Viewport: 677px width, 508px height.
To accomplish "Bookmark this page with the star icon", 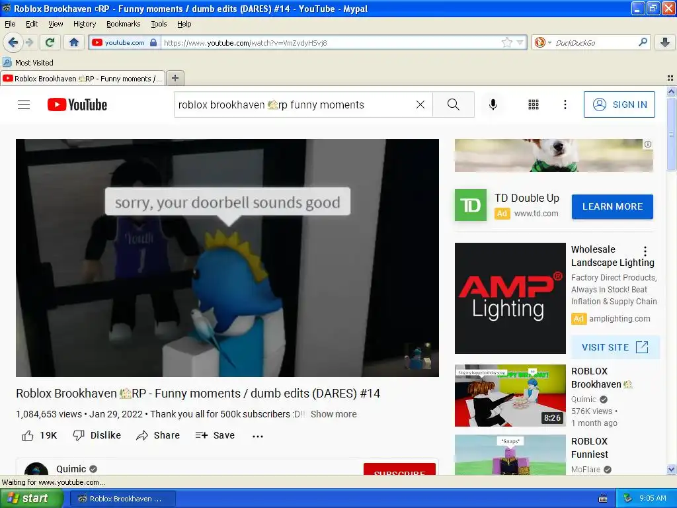I will (x=506, y=42).
